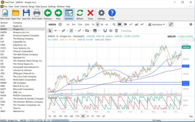Expand the parallel channel tool options arrow
Image resolution: width=195 pixels, height=122 pixels.
click(x=67, y=30)
